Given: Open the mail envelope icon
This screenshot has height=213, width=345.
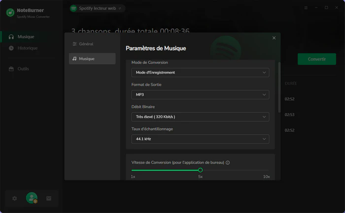Looking at the screenshot, I should point(49,198).
